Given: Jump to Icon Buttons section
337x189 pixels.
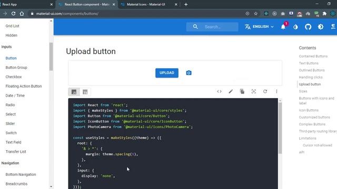Looking at the screenshot, I should tap(309, 110).
